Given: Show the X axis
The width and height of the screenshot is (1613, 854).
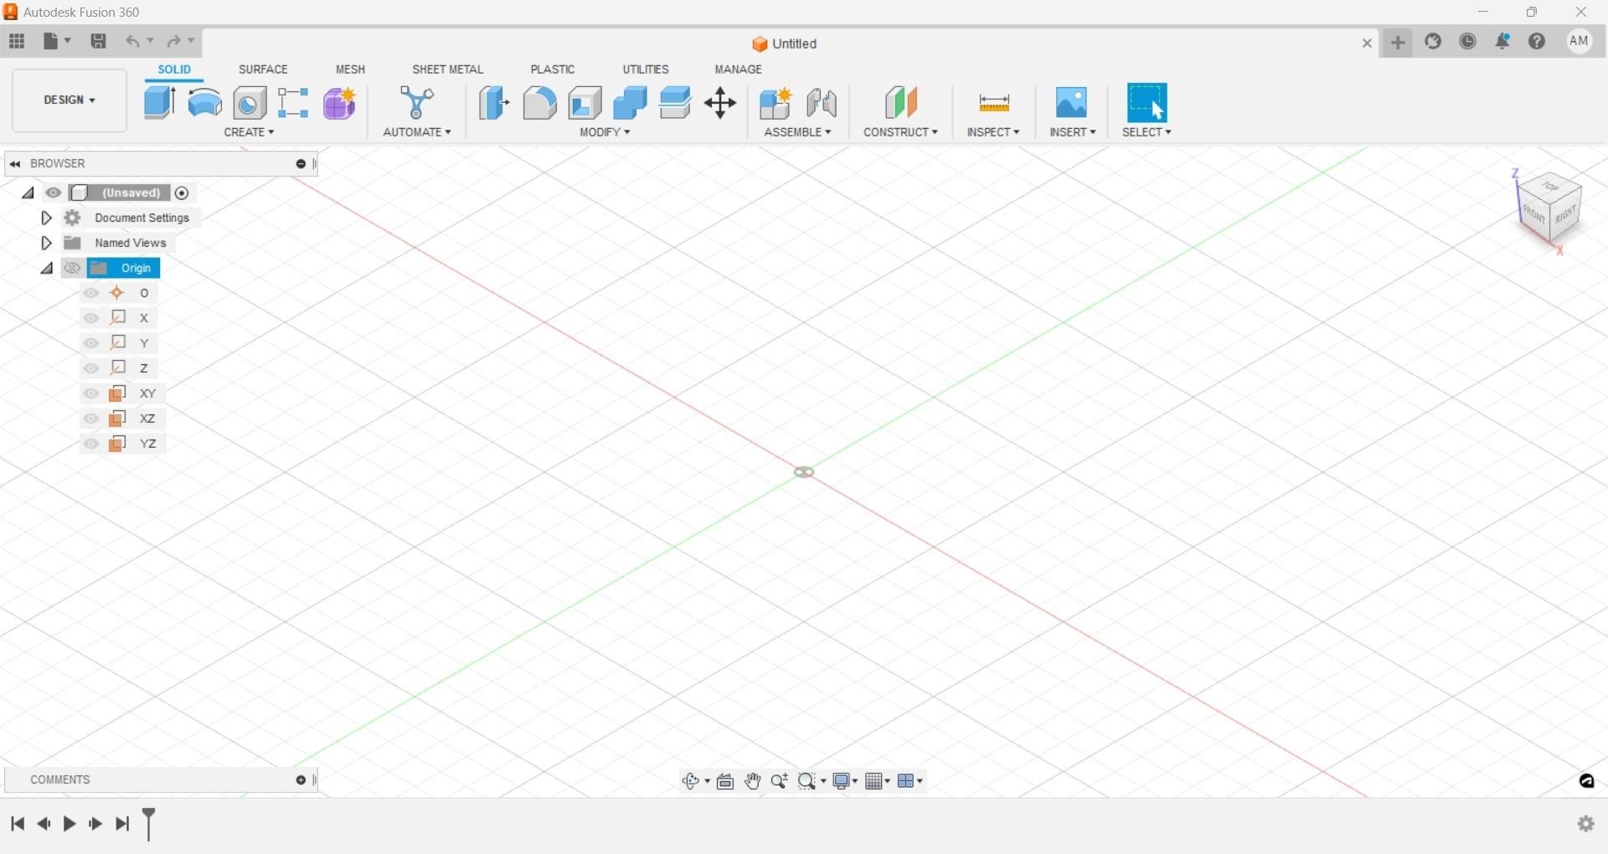Looking at the screenshot, I should (91, 319).
